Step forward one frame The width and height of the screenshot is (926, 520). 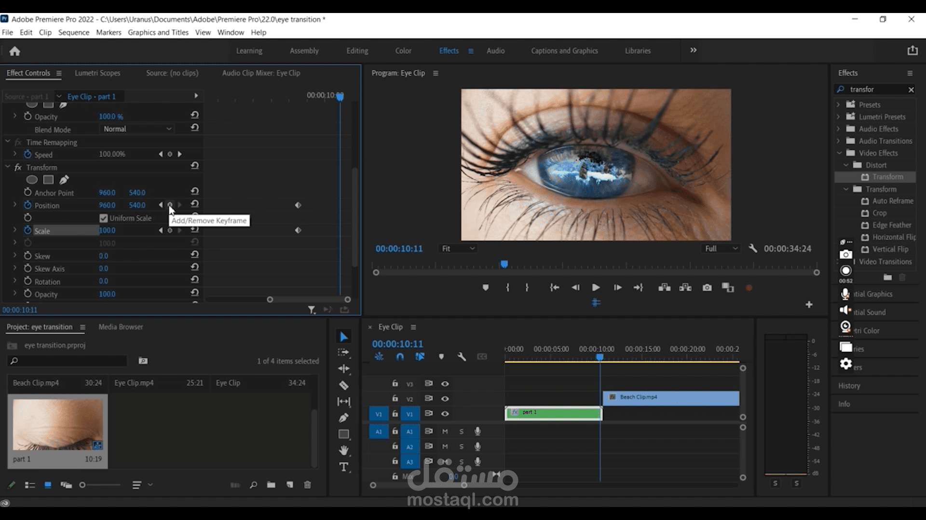tap(617, 287)
